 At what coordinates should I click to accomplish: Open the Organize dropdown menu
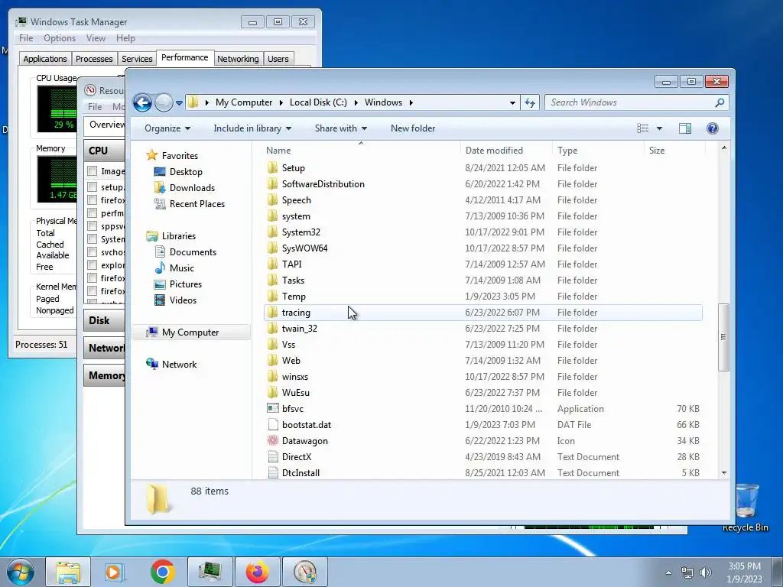[167, 128]
